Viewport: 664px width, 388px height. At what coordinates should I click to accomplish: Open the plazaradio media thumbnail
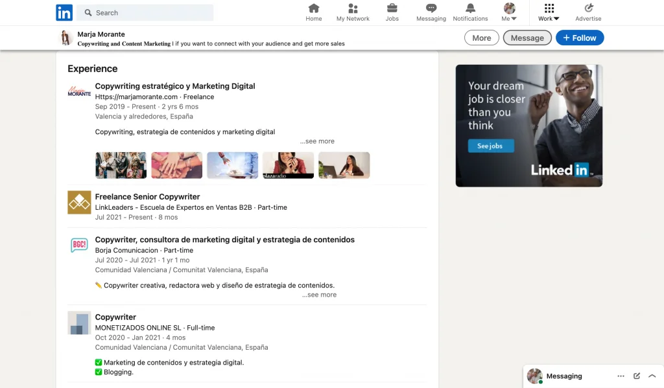coord(289,165)
